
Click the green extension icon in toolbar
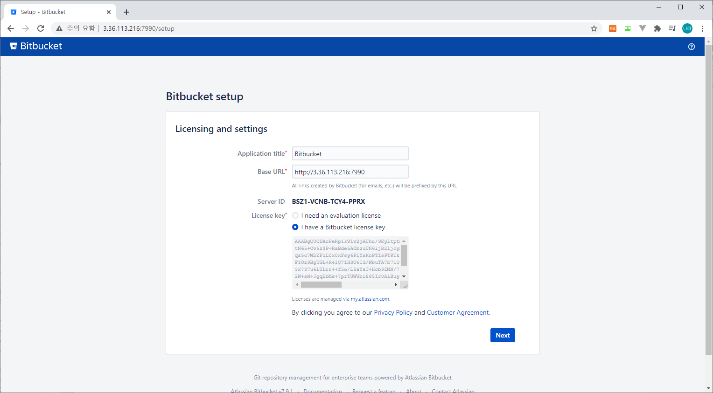(x=628, y=28)
